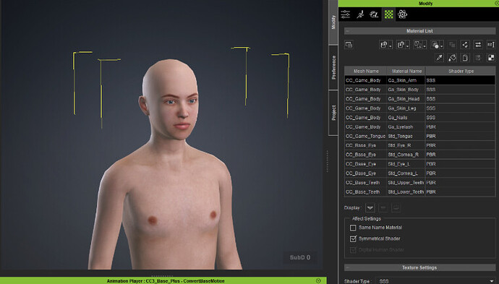Click the dotted panel splitter handle
Viewport: 499px width, 284px height.
(x=327, y=161)
